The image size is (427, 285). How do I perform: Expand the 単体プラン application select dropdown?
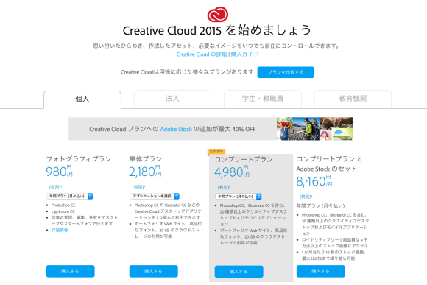pyautogui.click(x=155, y=196)
